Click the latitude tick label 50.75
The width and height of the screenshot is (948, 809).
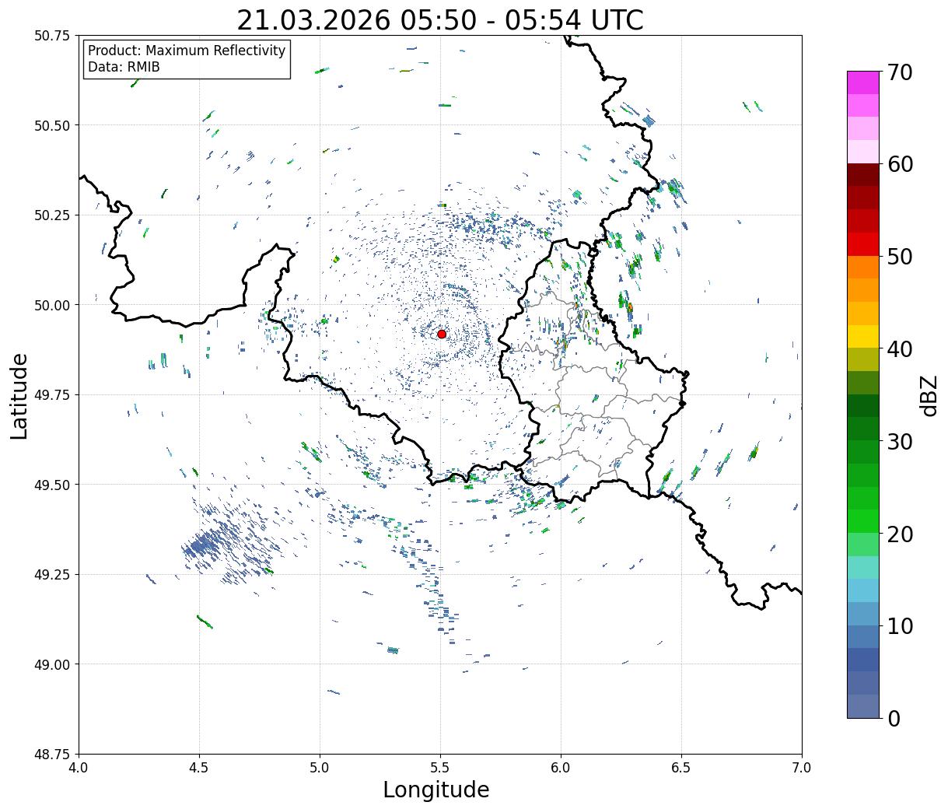pos(52,36)
